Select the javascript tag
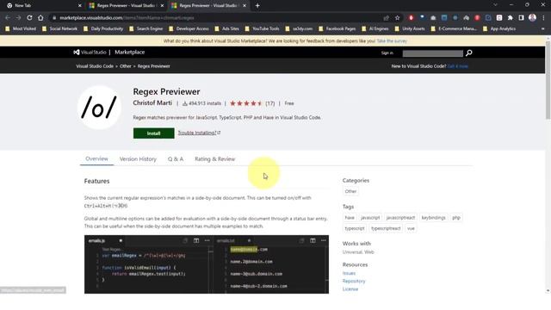Viewport: 551px width, 310px height. pos(370,218)
